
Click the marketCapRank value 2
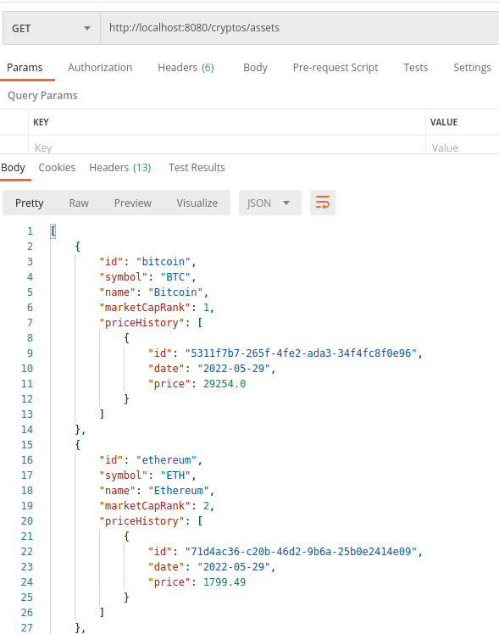click(206, 506)
